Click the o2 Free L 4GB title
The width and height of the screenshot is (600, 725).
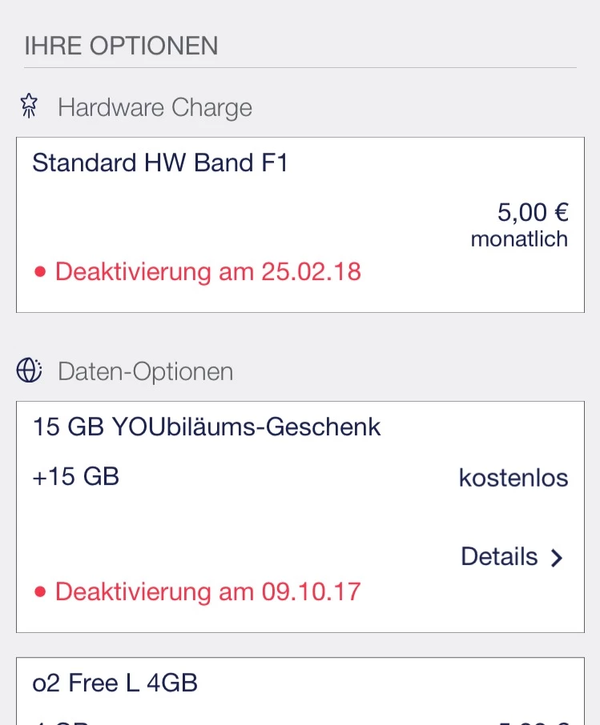115,683
